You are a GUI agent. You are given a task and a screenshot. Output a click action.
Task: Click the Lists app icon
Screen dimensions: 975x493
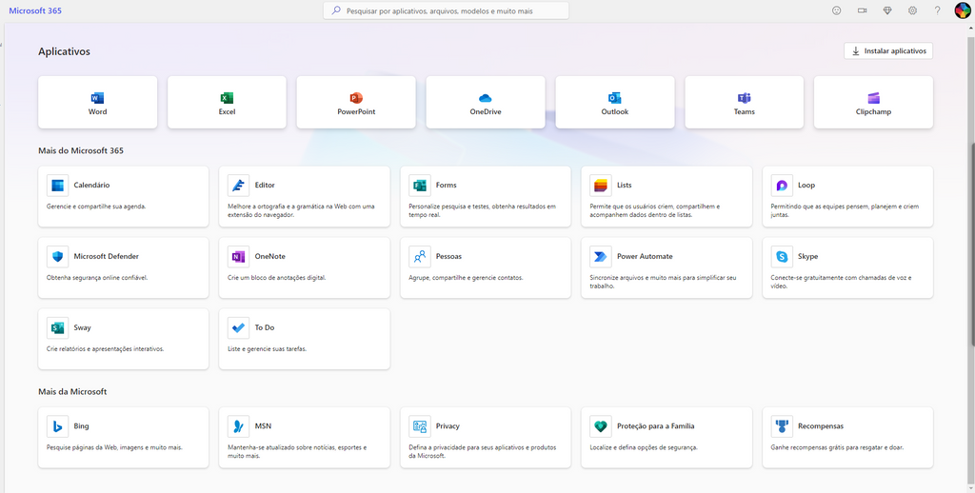(601, 186)
